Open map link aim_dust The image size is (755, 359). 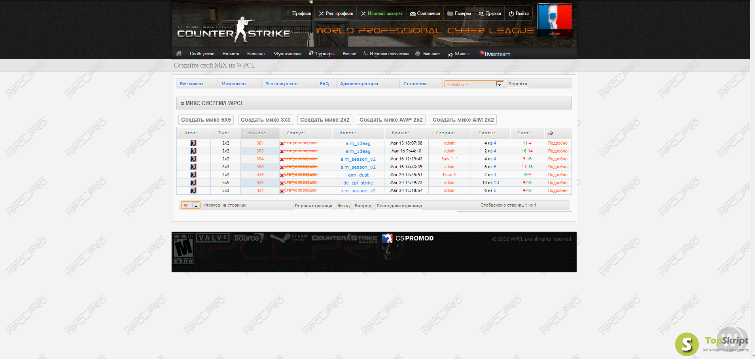click(x=358, y=175)
